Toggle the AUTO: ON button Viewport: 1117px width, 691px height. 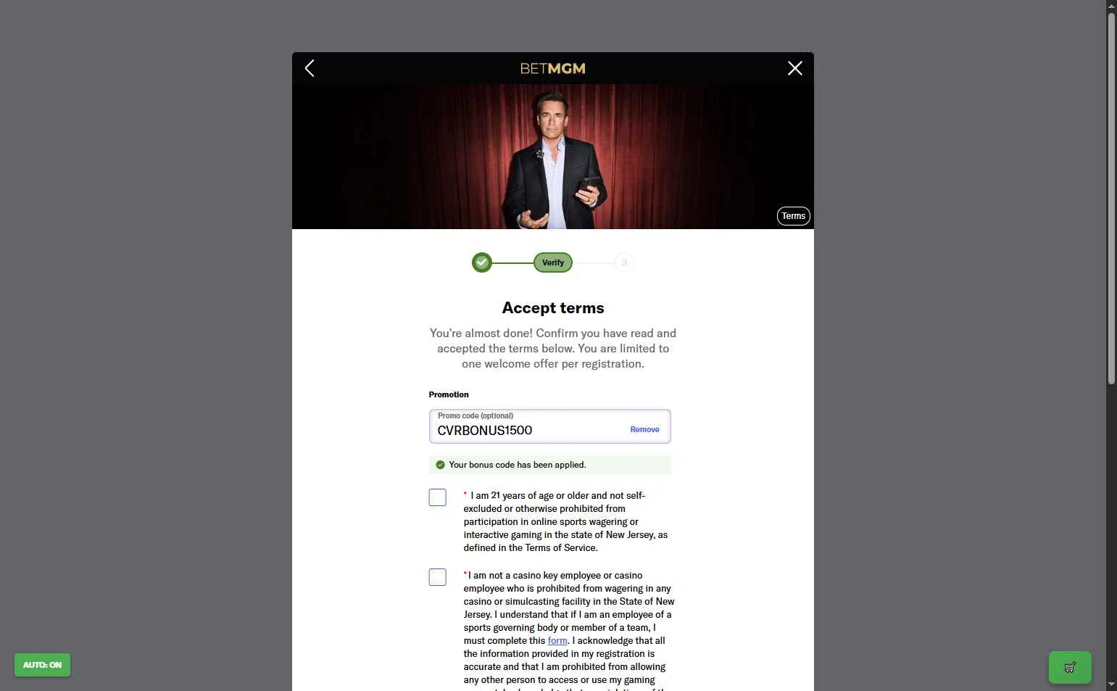click(x=42, y=665)
